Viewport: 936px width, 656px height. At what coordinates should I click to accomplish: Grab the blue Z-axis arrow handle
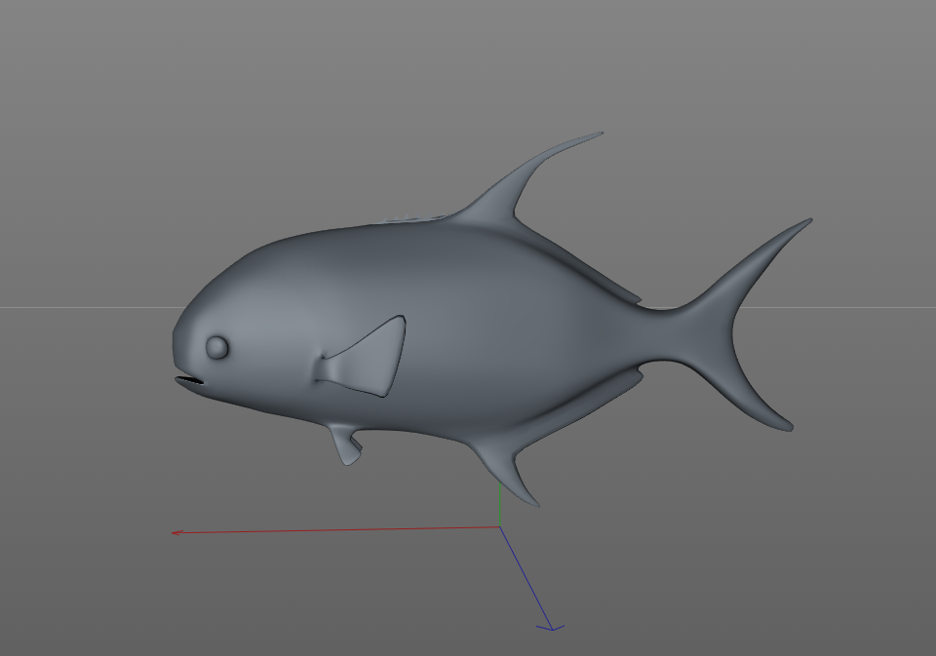click(550, 627)
